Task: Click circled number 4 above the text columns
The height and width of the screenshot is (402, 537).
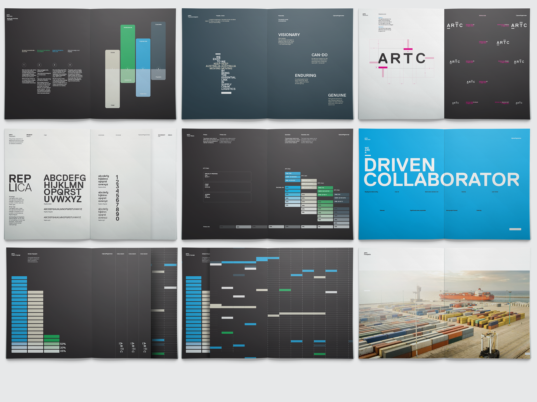Action: click(70, 65)
